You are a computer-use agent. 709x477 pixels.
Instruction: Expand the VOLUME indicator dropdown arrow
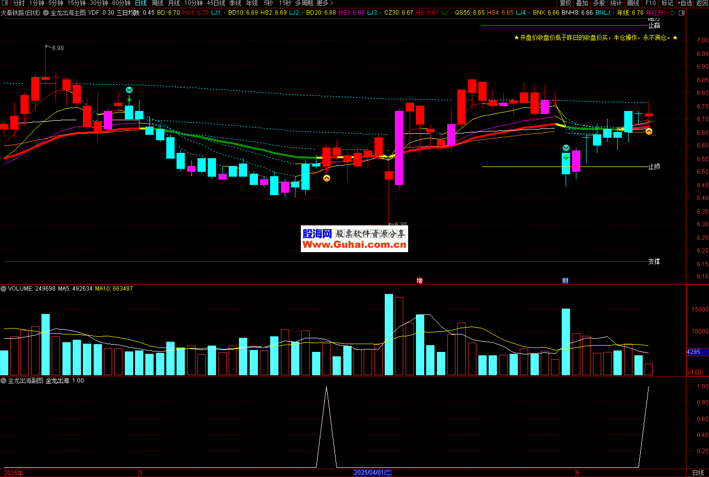[3, 289]
